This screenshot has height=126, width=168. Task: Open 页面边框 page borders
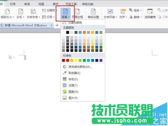tap(77, 14)
